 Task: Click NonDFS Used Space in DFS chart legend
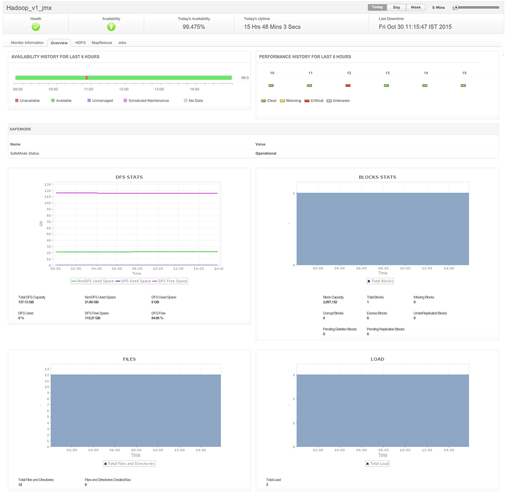93,281
